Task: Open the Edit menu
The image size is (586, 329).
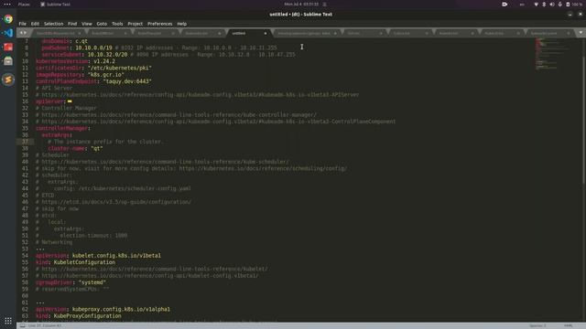Action: coord(35,24)
